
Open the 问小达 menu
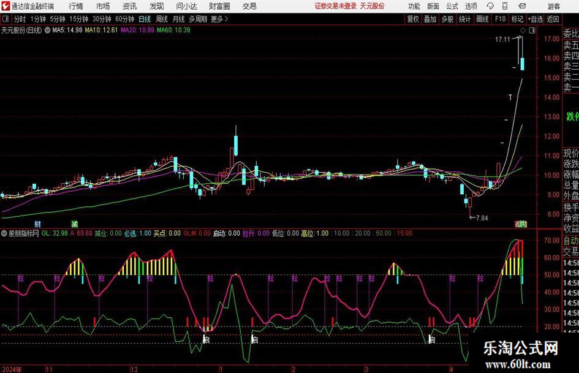(186, 6)
